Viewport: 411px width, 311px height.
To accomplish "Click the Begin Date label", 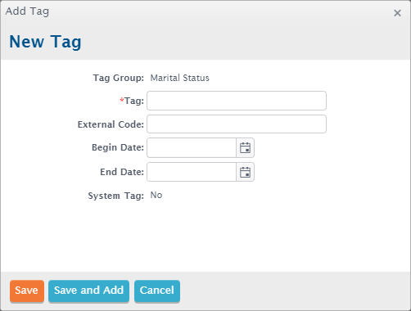I will 118,147.
